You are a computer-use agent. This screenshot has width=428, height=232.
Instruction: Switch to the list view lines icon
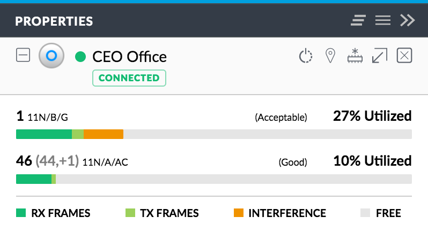[x=383, y=20]
